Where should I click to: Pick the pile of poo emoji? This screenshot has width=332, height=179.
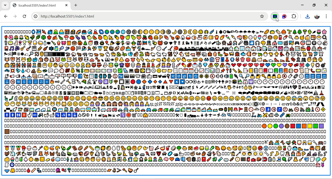click(x=34, y=71)
